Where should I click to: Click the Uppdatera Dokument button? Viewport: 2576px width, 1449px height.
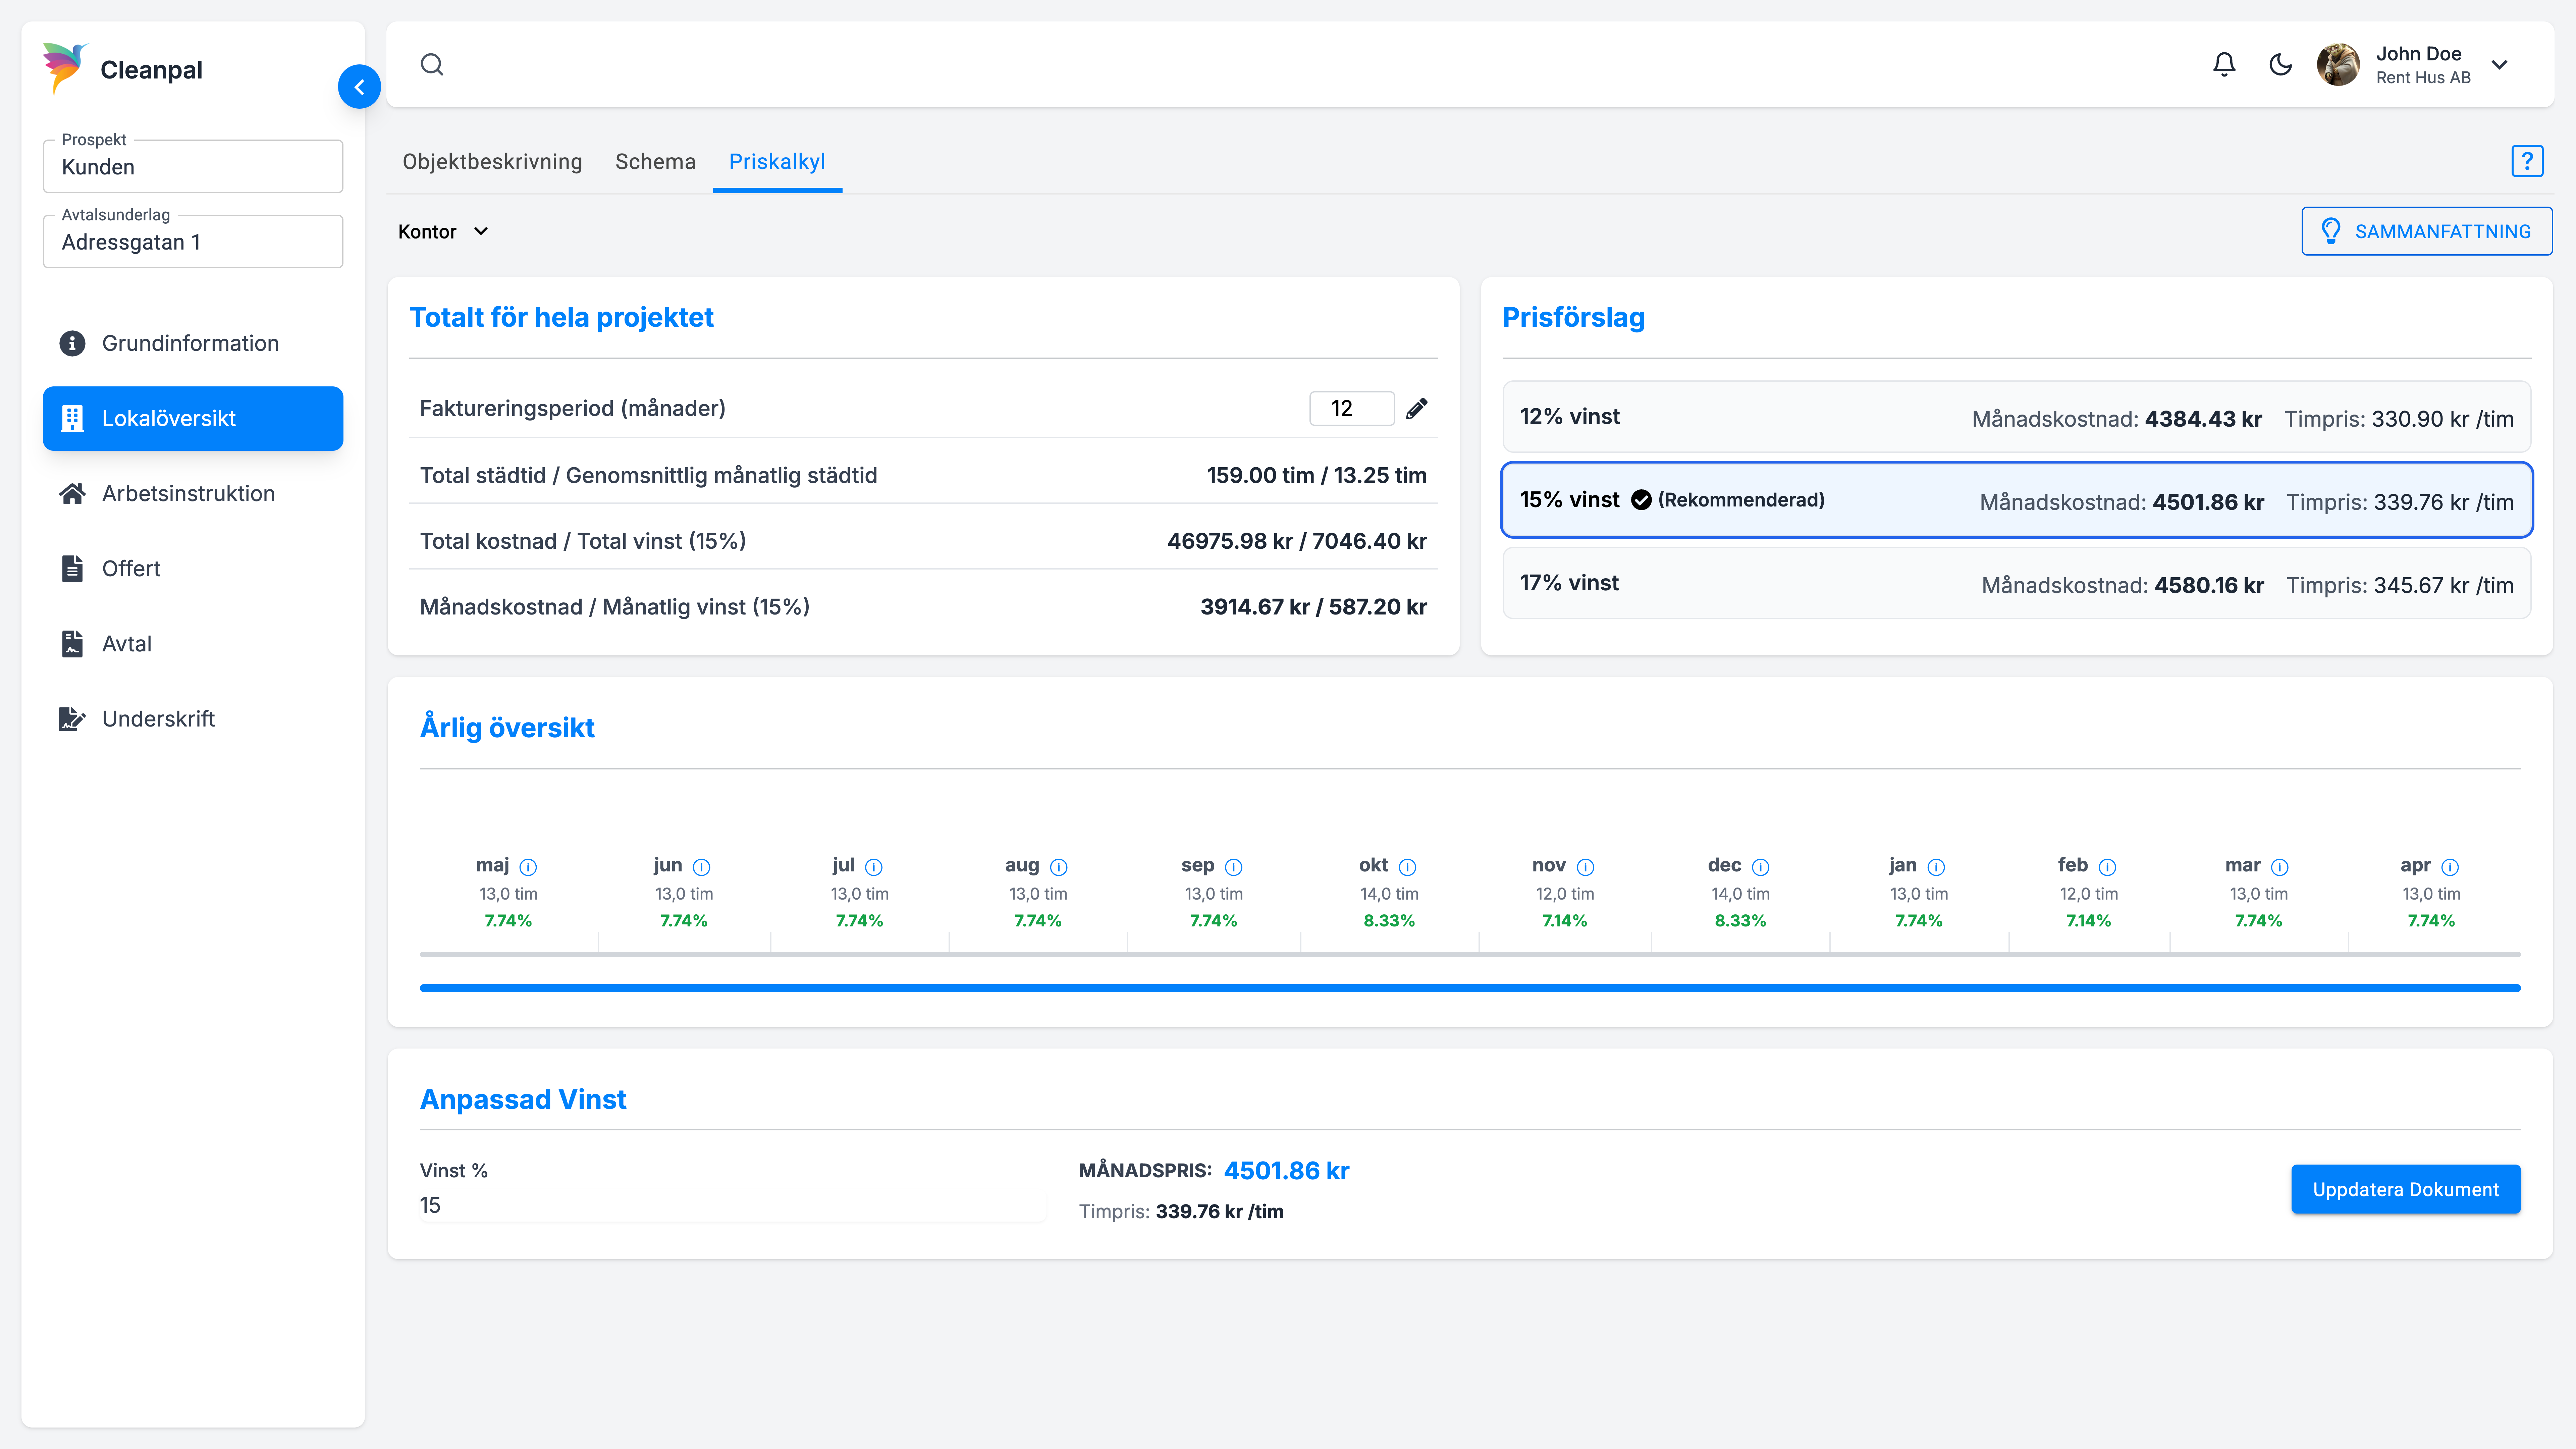pyautogui.click(x=2405, y=1189)
